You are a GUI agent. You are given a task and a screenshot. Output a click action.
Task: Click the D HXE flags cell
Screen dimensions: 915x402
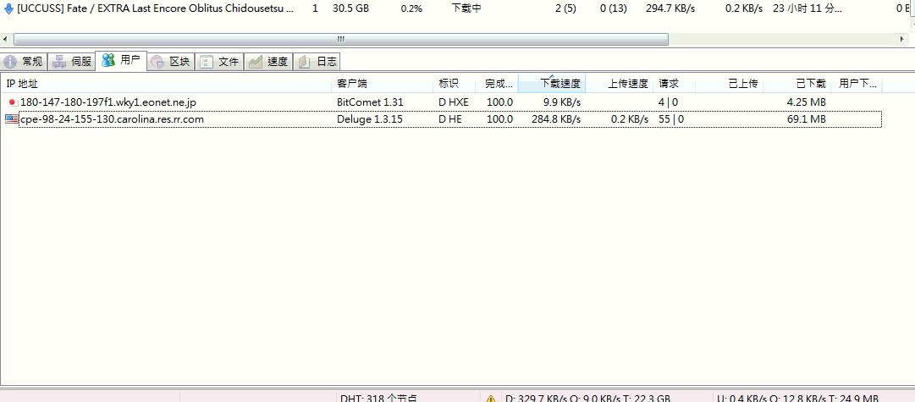coord(454,102)
